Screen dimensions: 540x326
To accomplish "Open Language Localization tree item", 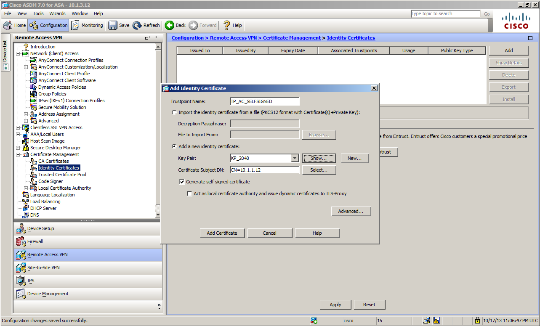I will (x=52, y=195).
